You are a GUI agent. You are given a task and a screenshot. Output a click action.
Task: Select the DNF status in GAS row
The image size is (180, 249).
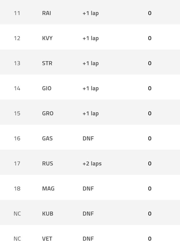tap(88, 139)
